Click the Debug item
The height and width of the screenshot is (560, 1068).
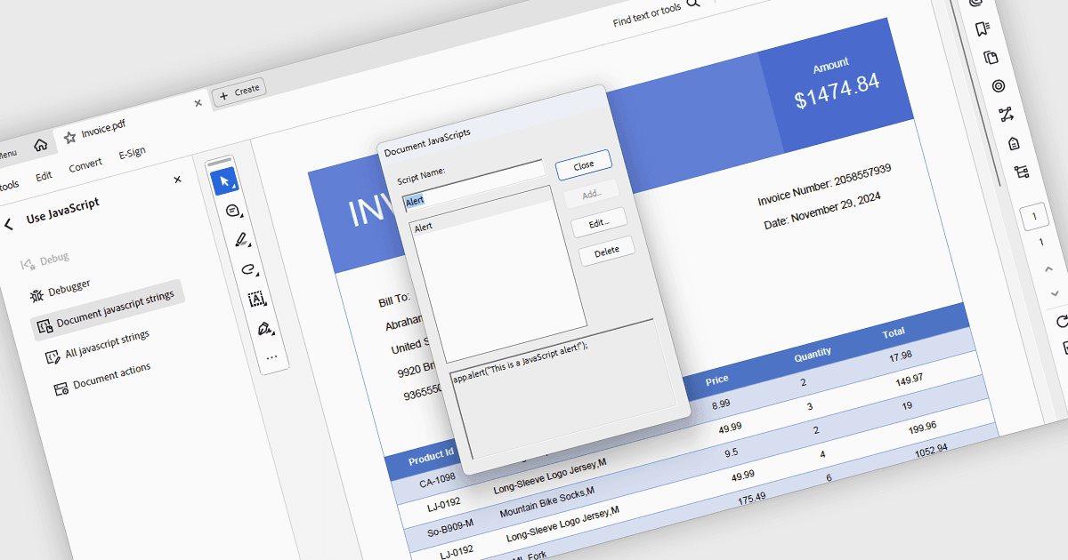pos(44,261)
